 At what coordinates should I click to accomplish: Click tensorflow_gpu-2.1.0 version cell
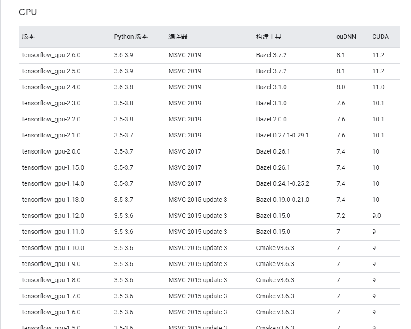(x=51, y=135)
